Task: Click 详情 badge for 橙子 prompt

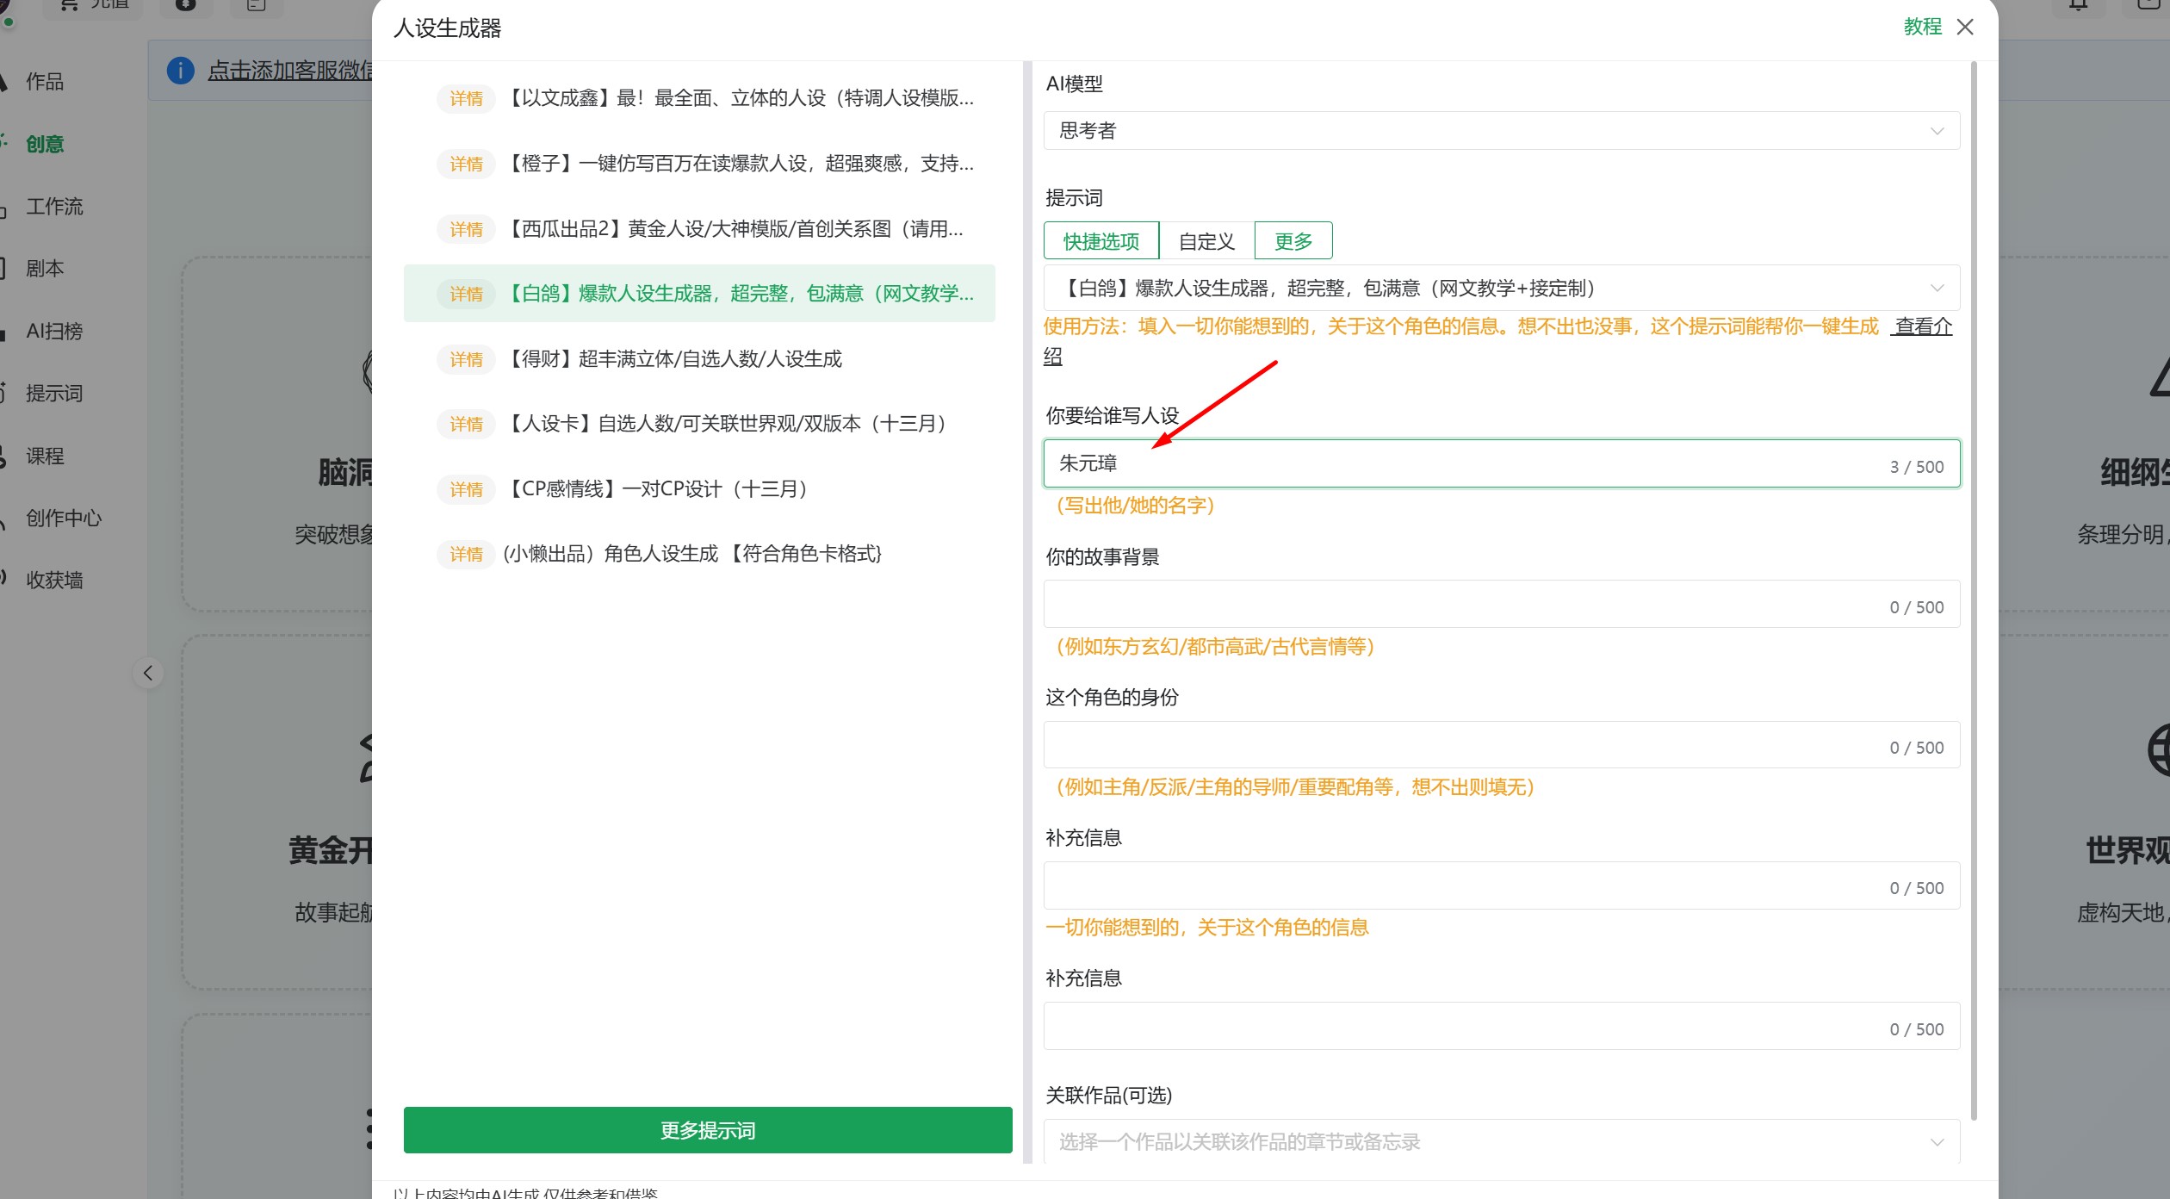Action: (466, 164)
